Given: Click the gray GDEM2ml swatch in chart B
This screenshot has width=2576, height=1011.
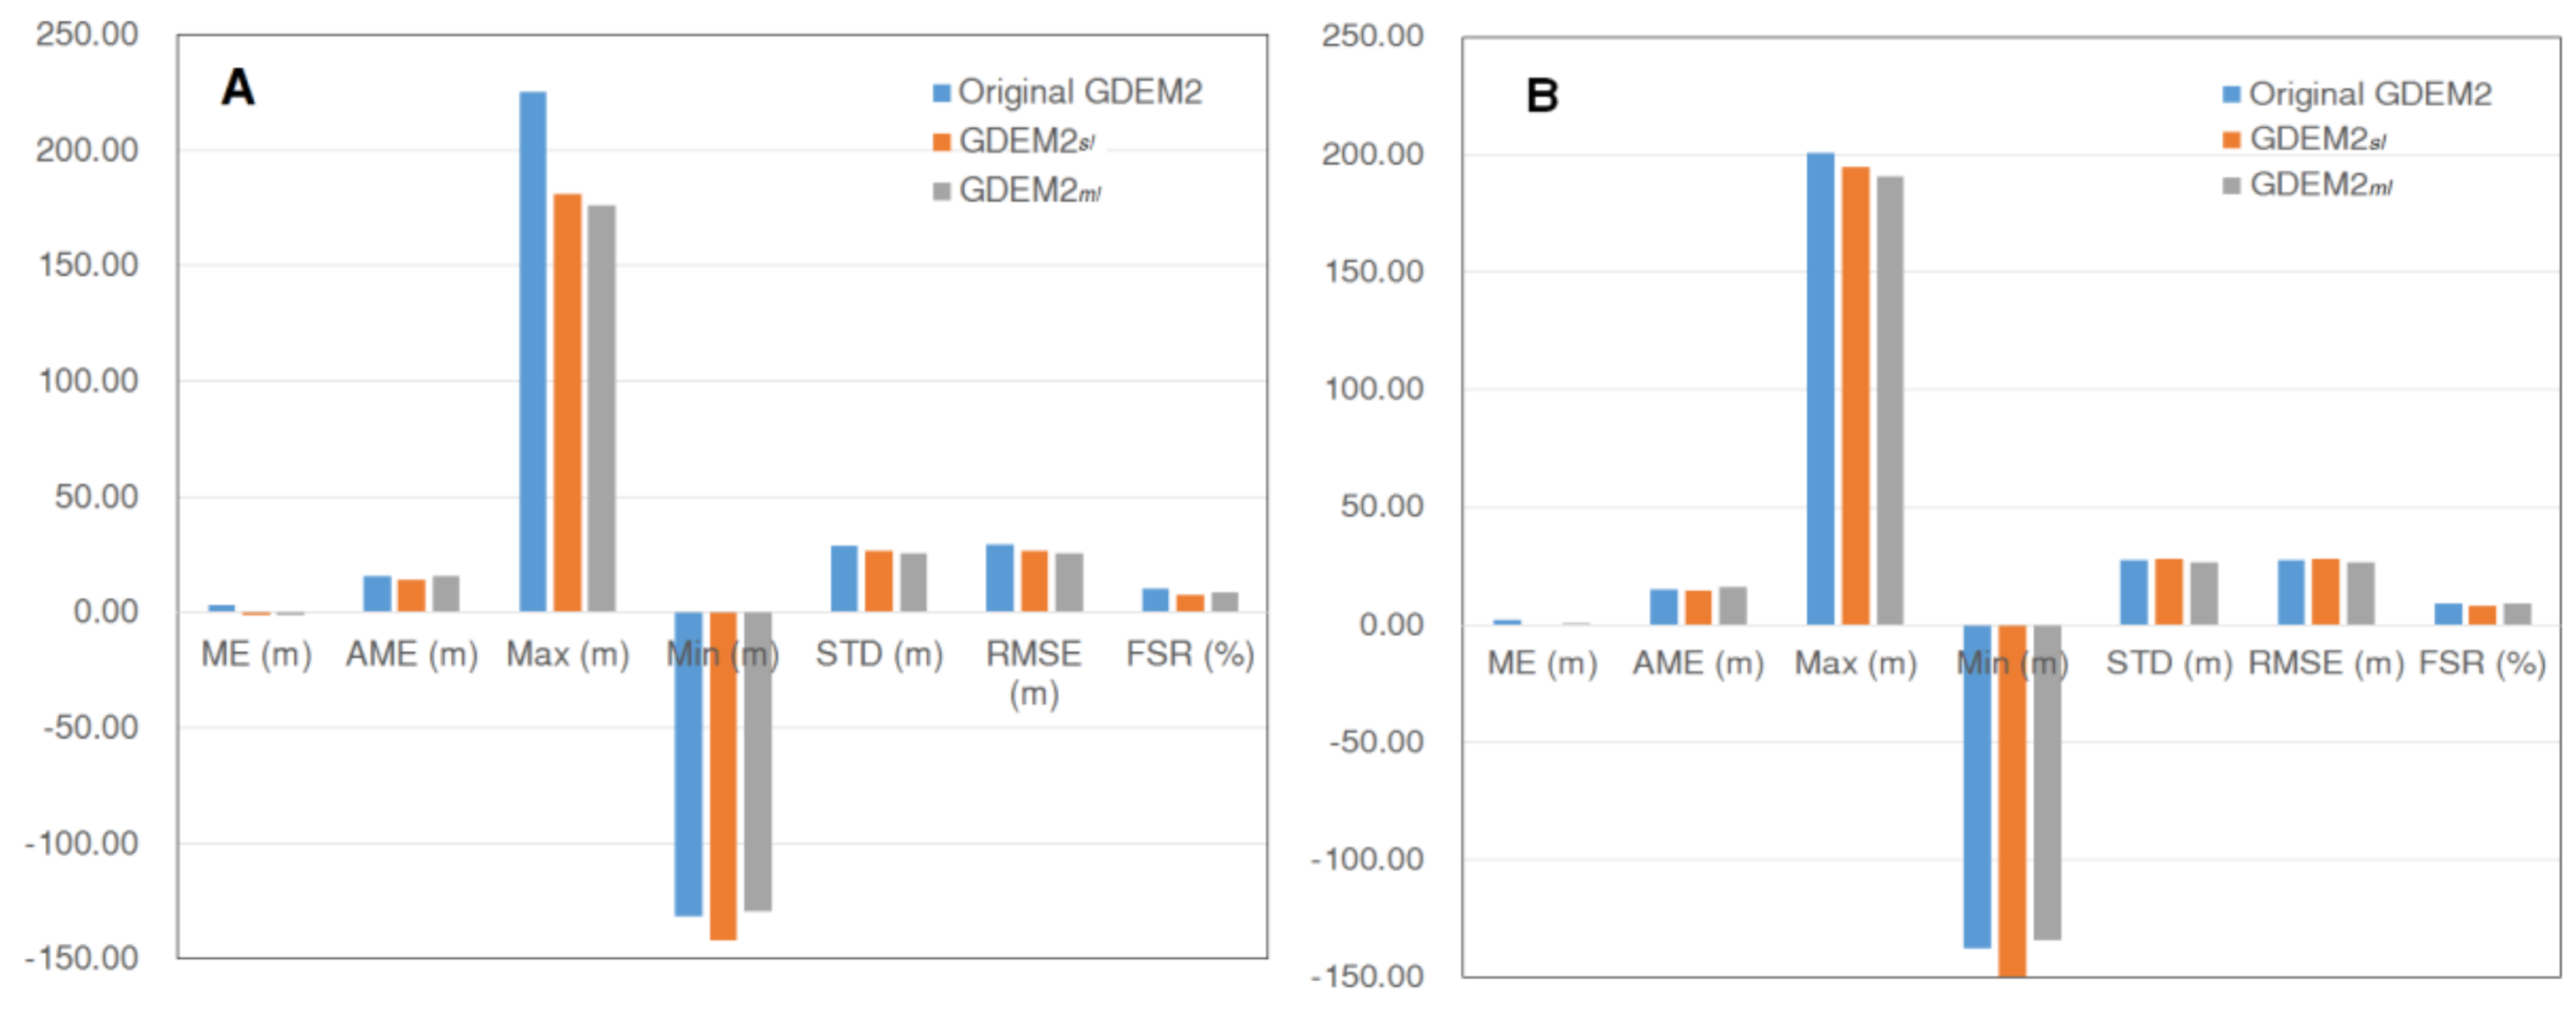Looking at the screenshot, I should tap(2231, 186).
